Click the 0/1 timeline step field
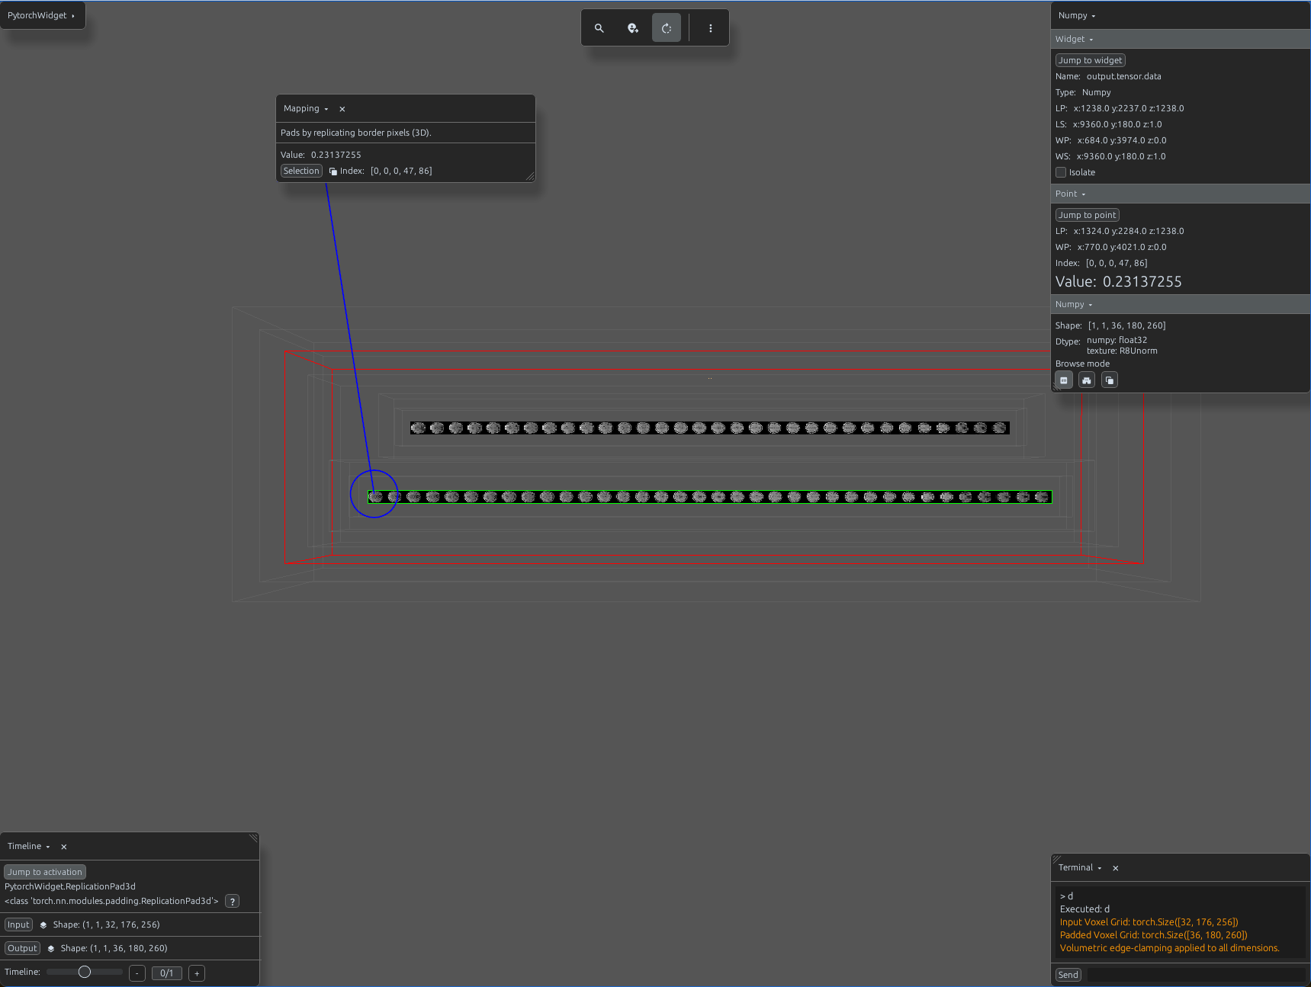Image resolution: width=1311 pixels, height=987 pixels. point(167,973)
